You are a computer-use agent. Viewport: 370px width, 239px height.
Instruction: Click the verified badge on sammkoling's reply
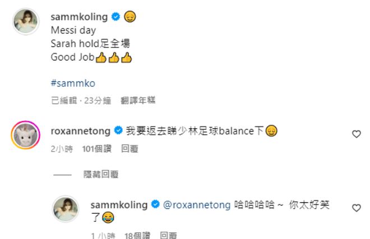155,205
